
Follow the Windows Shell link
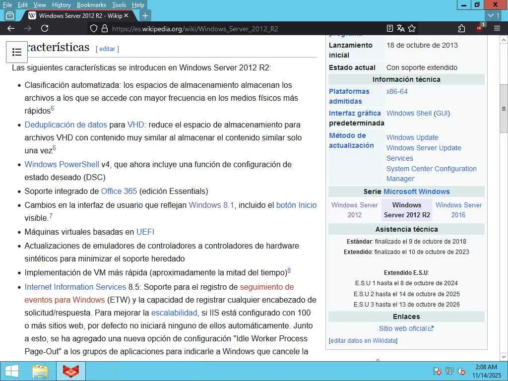pos(409,114)
